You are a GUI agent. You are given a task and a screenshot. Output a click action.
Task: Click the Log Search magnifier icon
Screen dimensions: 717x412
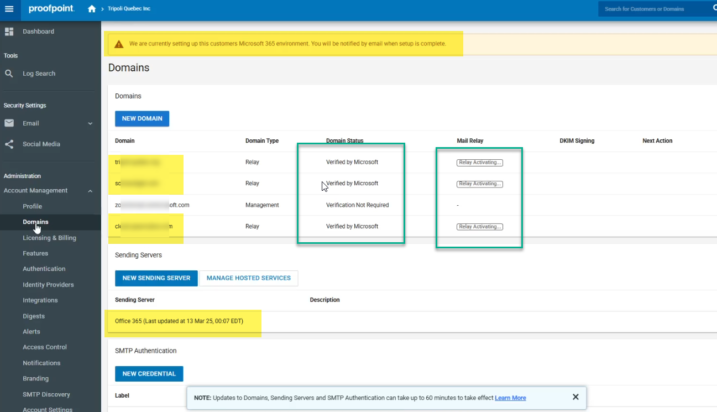pos(9,74)
